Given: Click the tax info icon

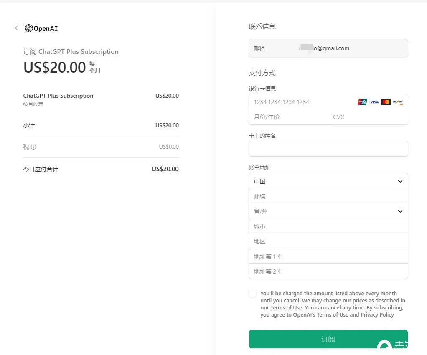Looking at the screenshot, I should point(33,147).
